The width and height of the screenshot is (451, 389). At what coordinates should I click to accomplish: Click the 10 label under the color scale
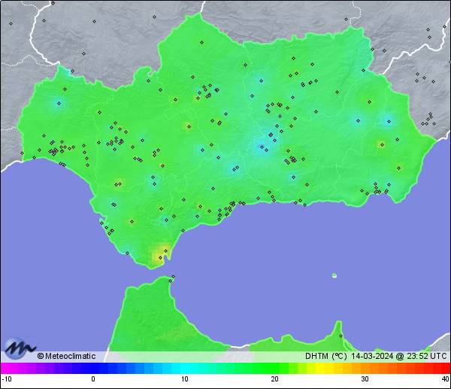185,379
